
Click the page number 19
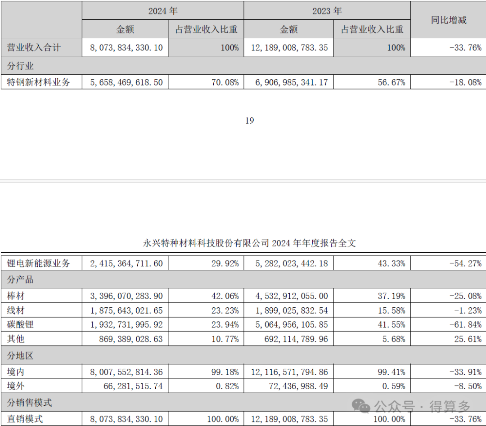click(x=249, y=121)
